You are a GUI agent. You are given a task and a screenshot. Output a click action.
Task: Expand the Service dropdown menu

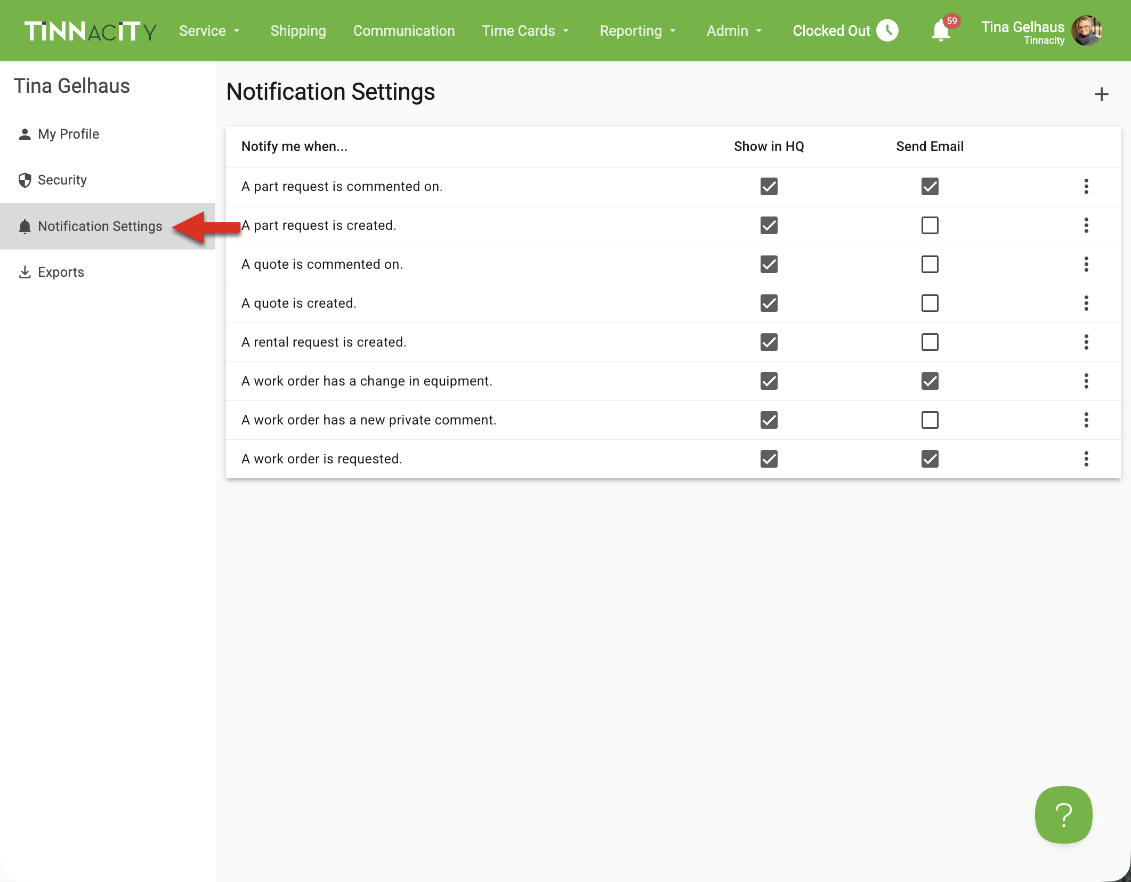pos(209,31)
